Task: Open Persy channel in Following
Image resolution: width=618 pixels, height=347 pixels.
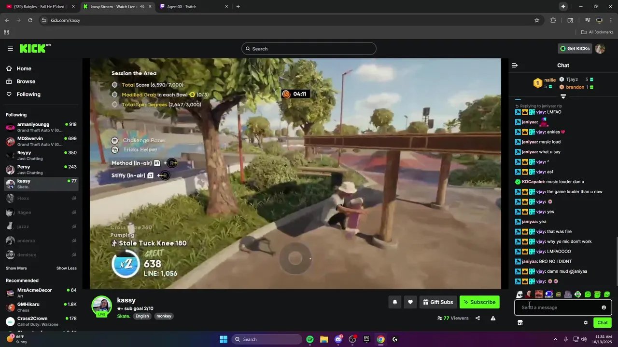Action: pos(41,170)
